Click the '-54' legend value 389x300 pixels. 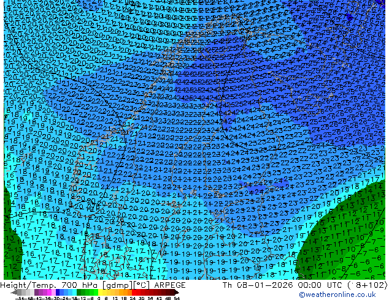tap(20, 299)
